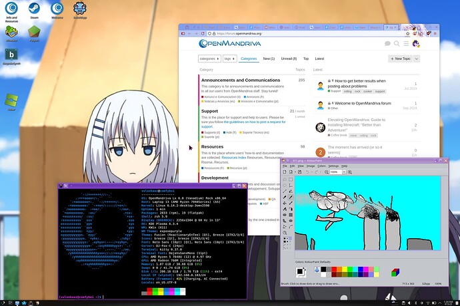The image size is (460, 306).
Task: Switch to the New (1) forum tab
Action: click(269, 59)
